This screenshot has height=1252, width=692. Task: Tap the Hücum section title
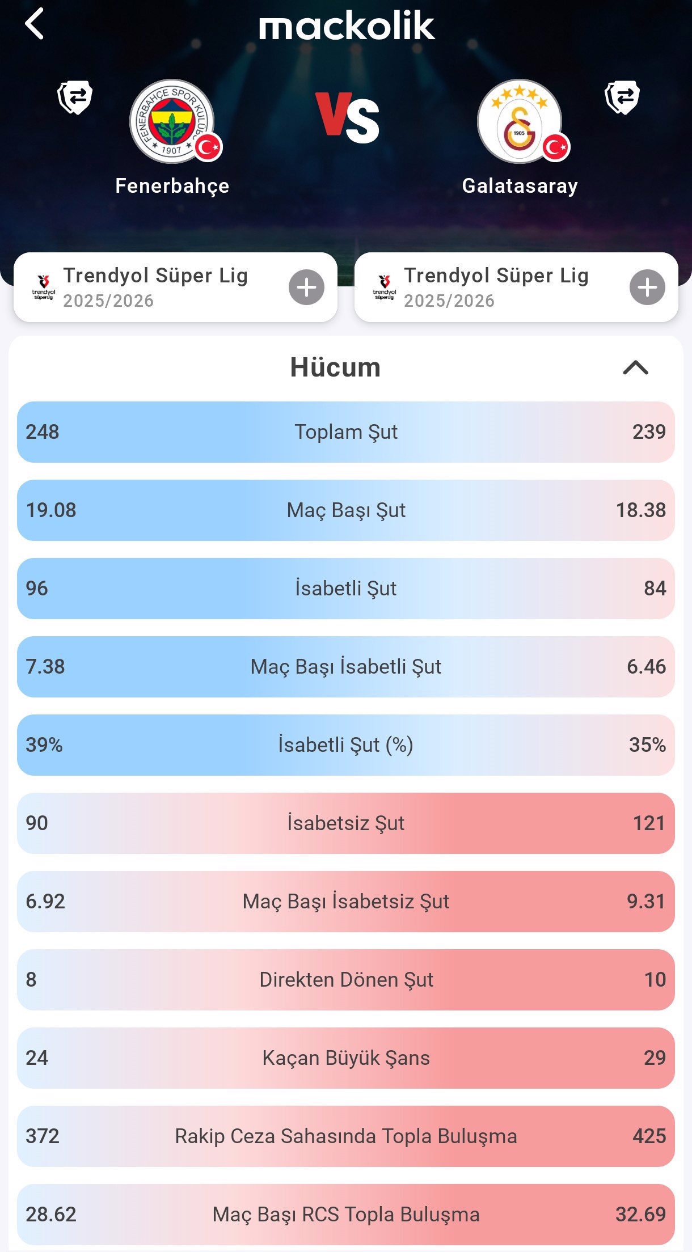[335, 367]
